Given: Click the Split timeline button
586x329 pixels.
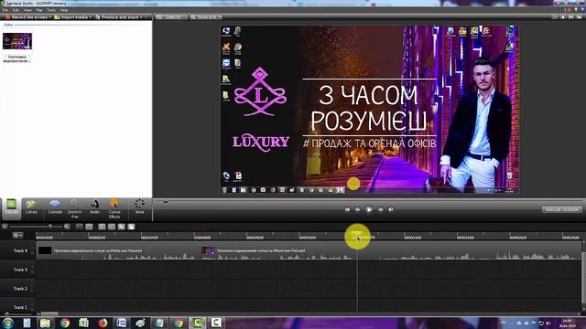Looking at the screenshot, I should [112, 227].
